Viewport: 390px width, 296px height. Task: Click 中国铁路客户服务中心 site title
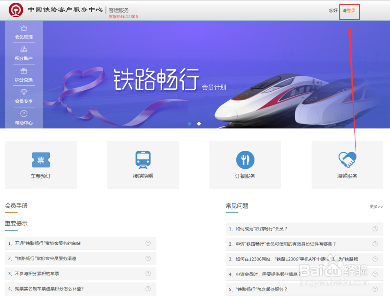click(66, 9)
